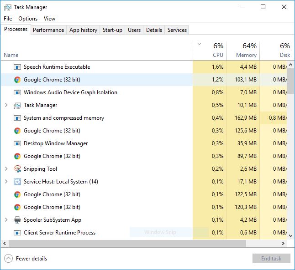
Task: Switch to the Performance tab
Action: point(48,30)
